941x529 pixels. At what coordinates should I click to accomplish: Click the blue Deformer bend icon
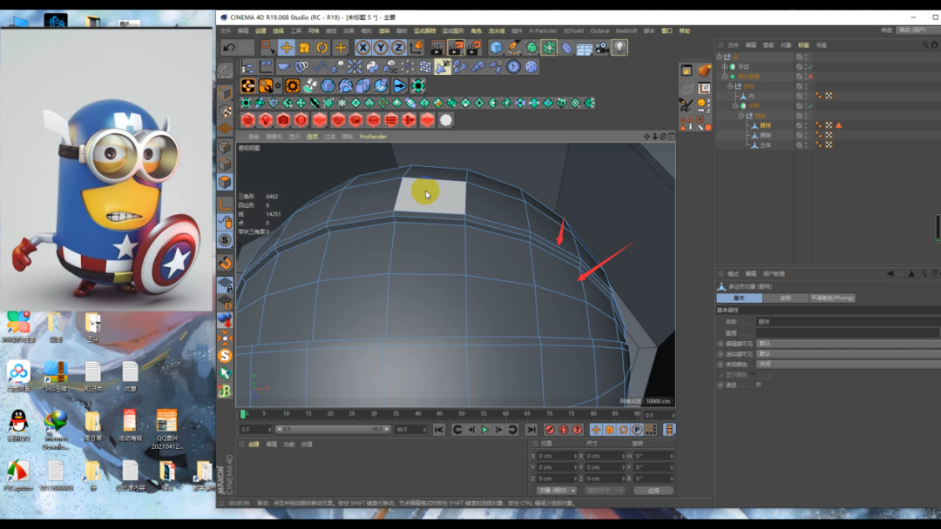pos(566,47)
